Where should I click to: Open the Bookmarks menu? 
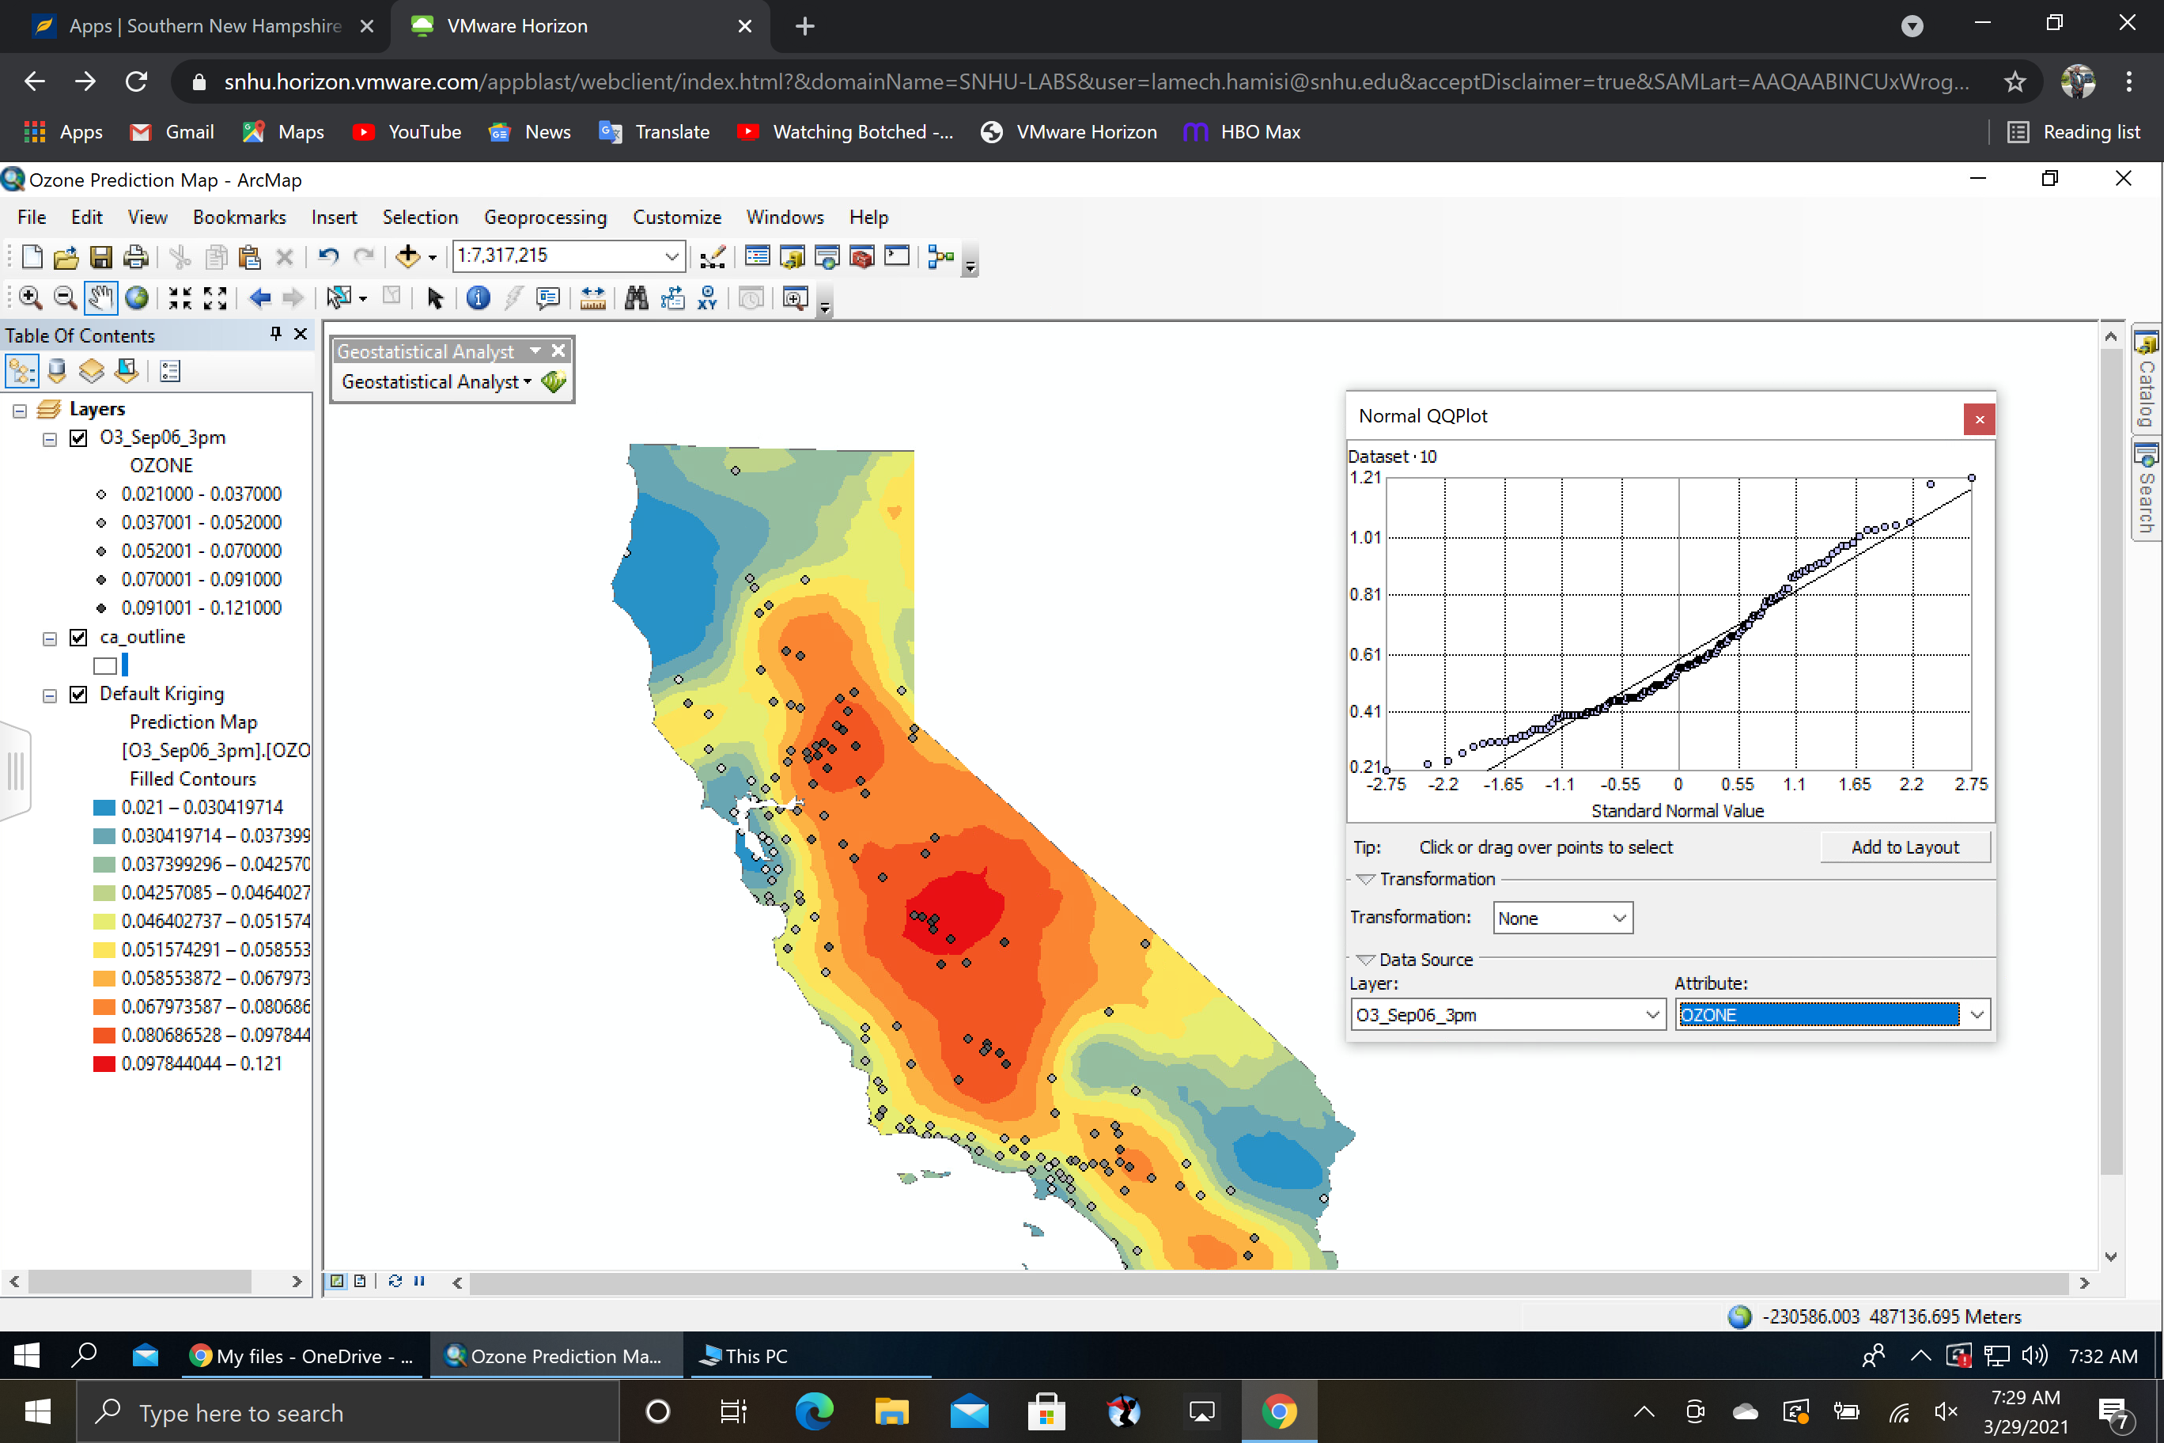[239, 218]
